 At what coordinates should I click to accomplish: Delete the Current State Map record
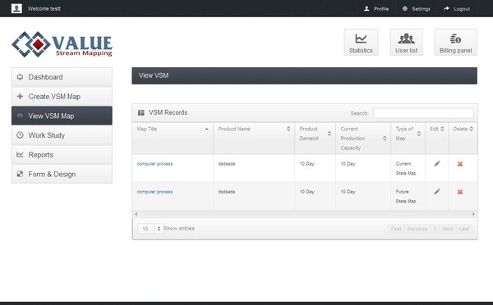tap(459, 164)
